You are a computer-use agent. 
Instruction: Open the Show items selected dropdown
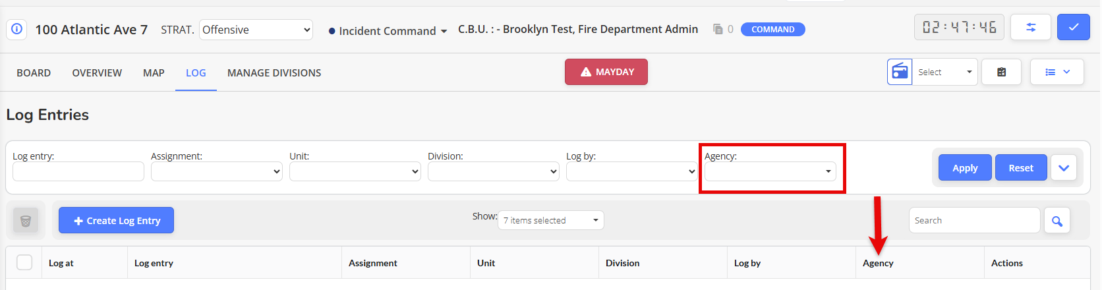coord(551,220)
